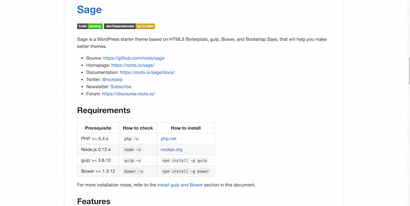
Task: Click the gulp -v code snippet
Action: [x=133, y=160]
